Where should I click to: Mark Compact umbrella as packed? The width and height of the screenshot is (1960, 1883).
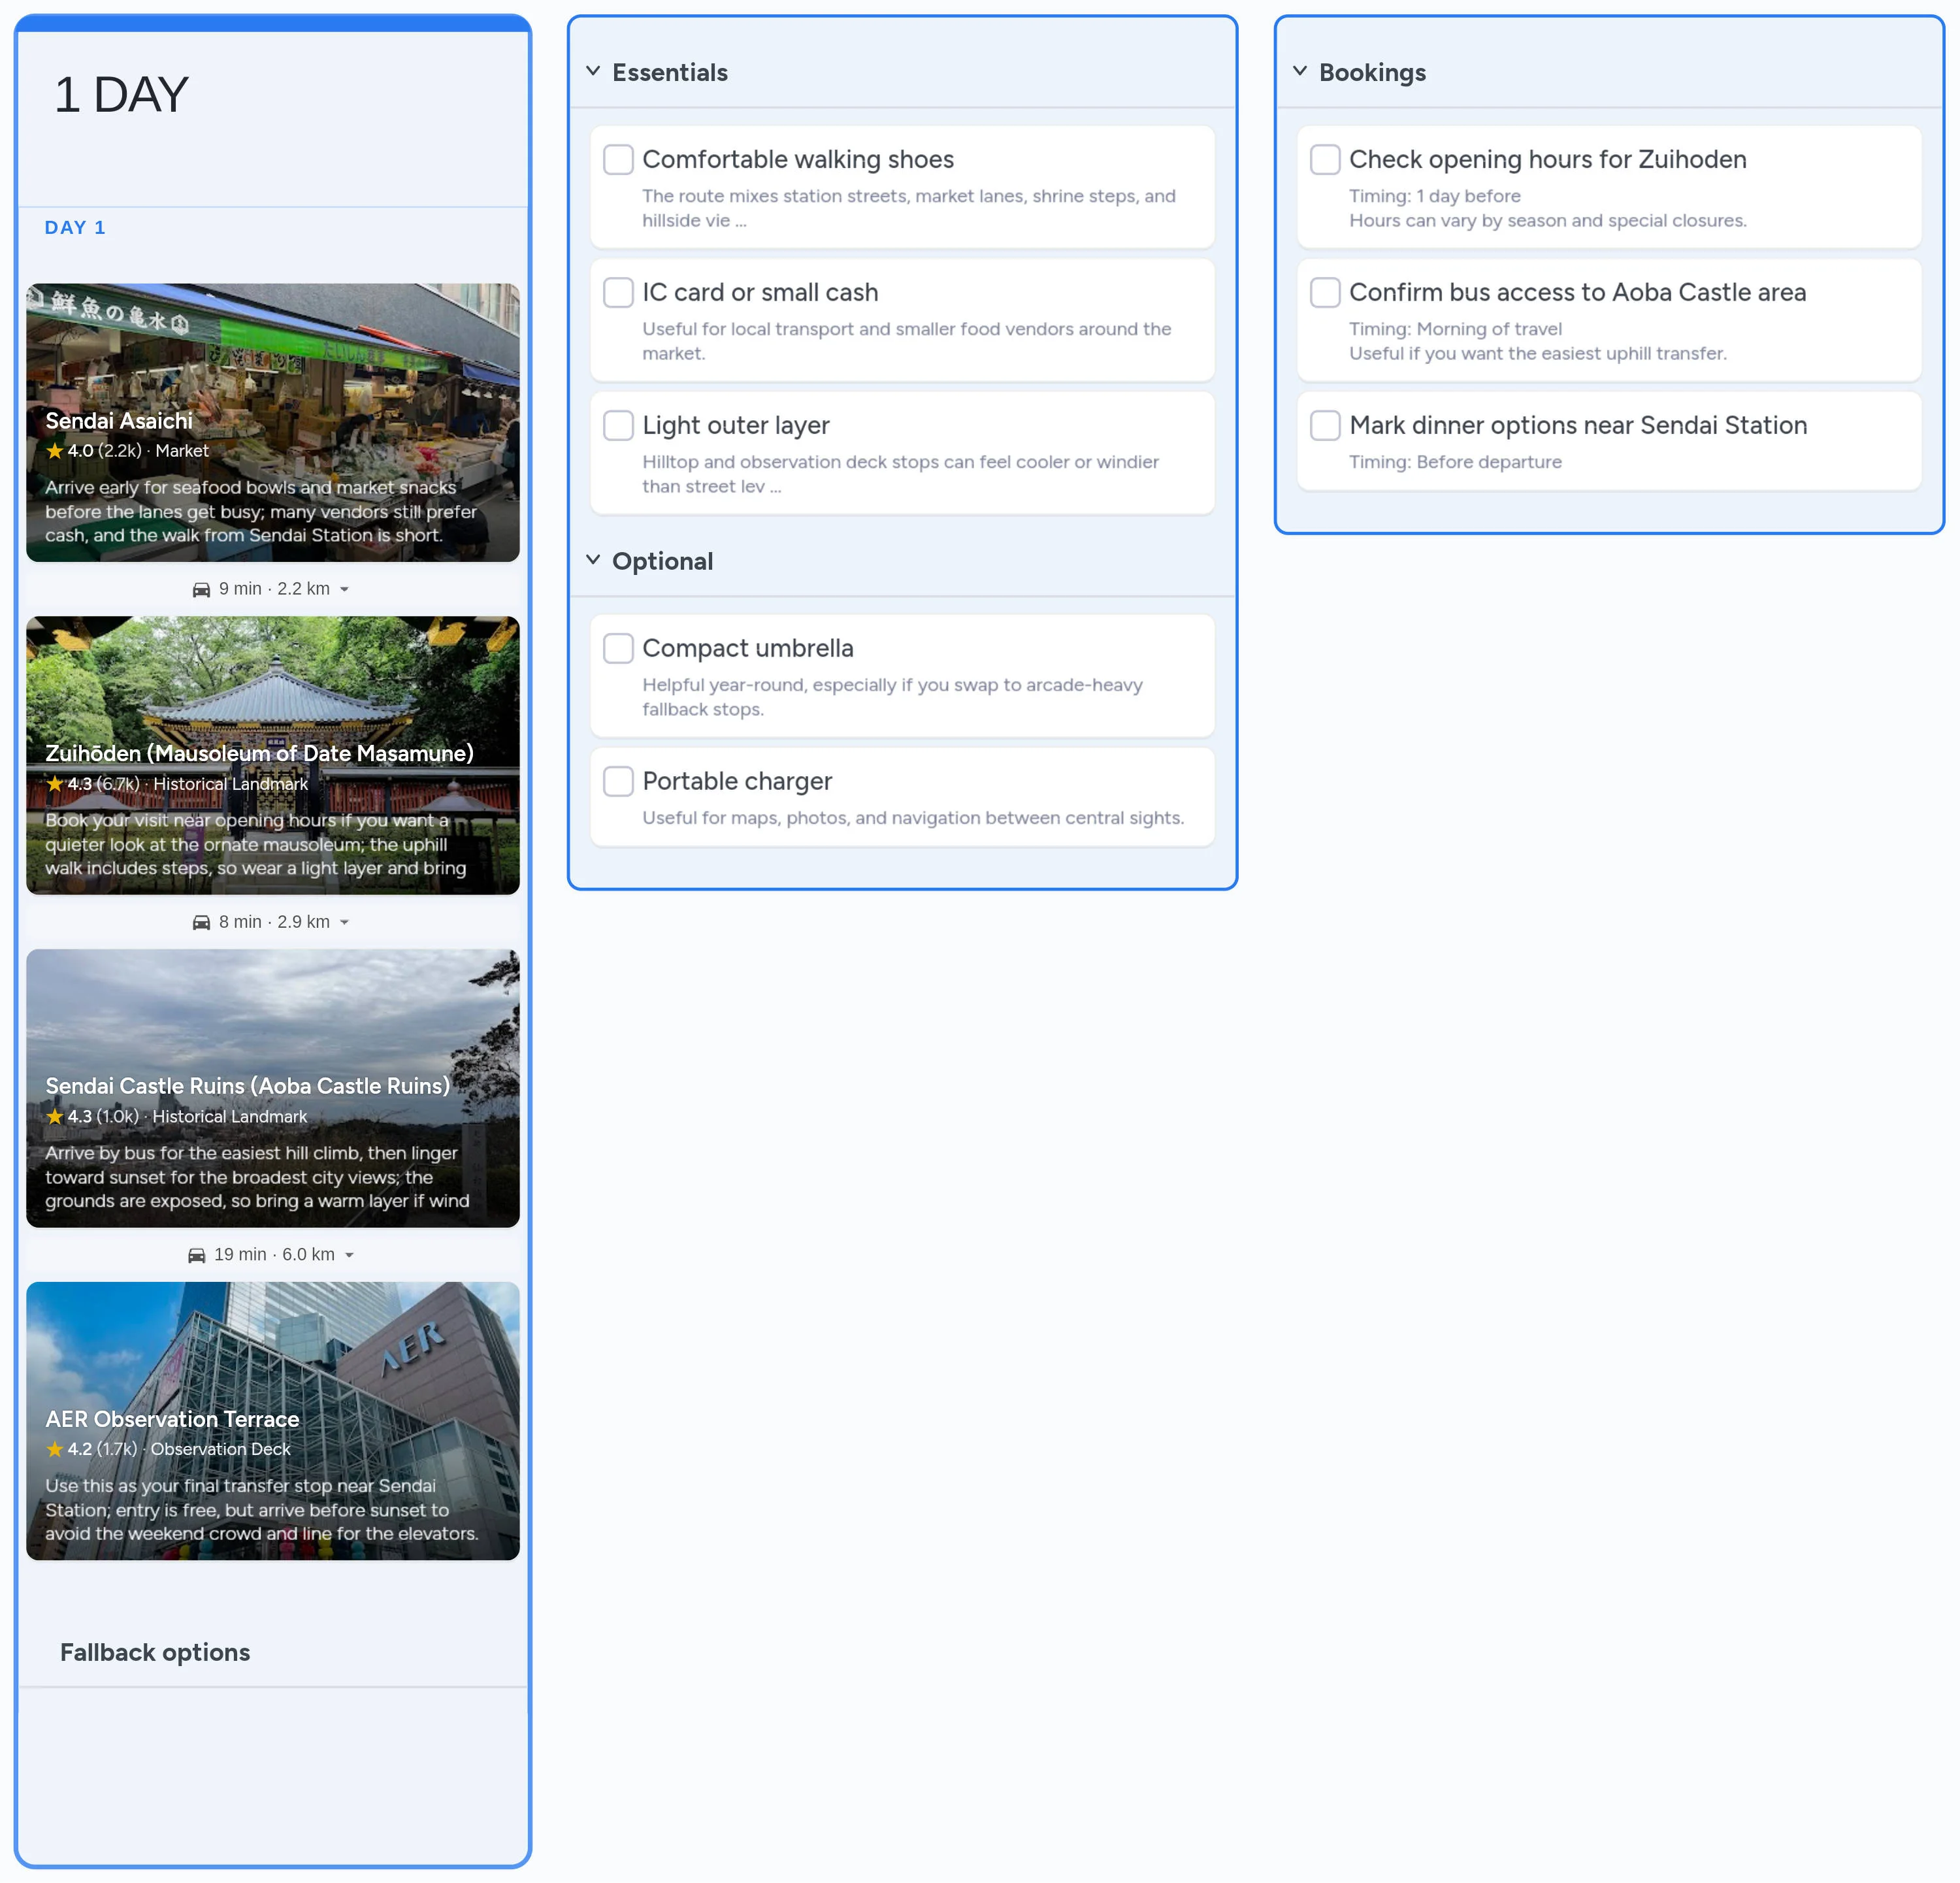point(618,648)
